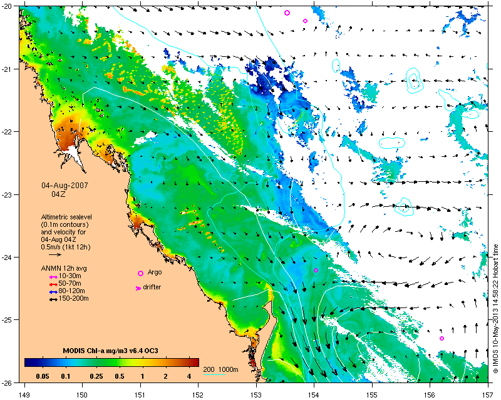Viewport: 501px width, 400px height.
Task: Click the blue 80-120m arrow symbol
Action: 53,292
